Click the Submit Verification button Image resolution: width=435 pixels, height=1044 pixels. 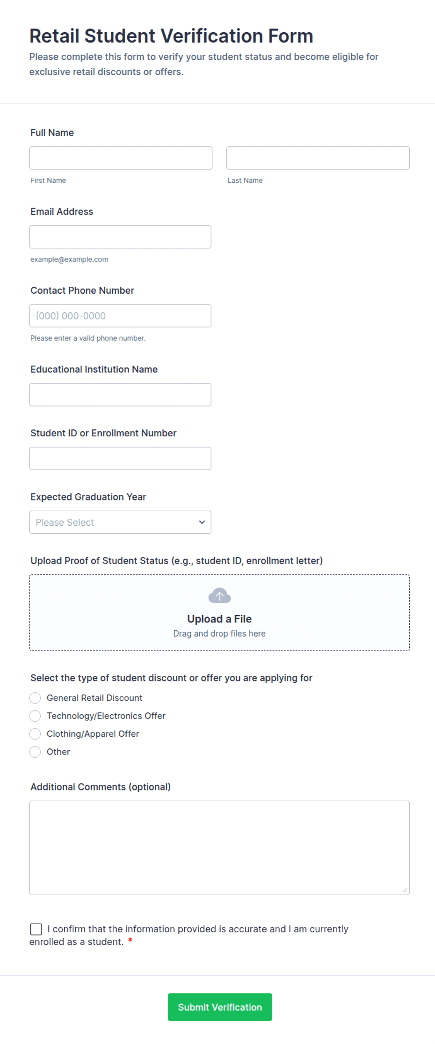coord(220,1007)
